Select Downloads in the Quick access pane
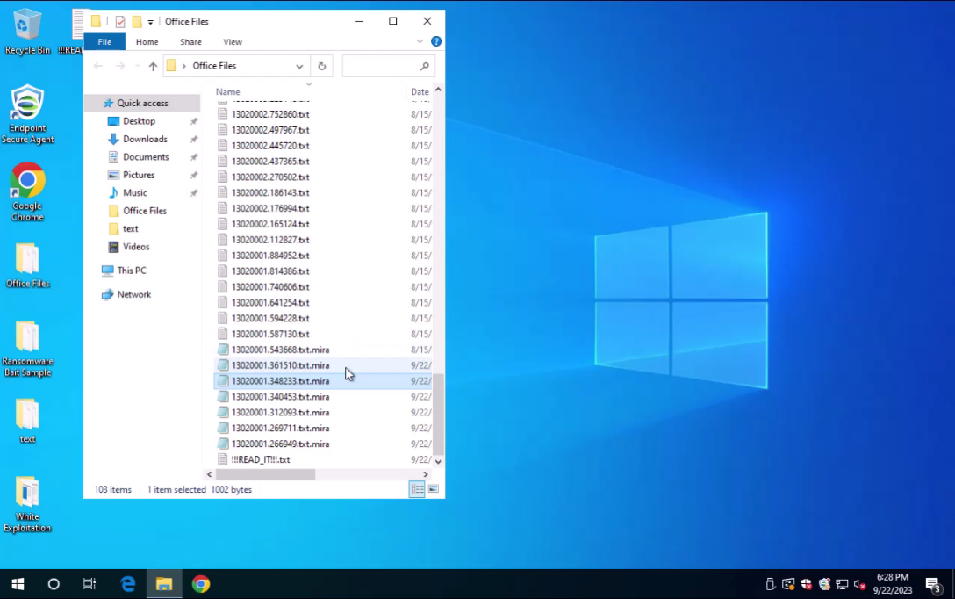The image size is (955, 599). [145, 139]
